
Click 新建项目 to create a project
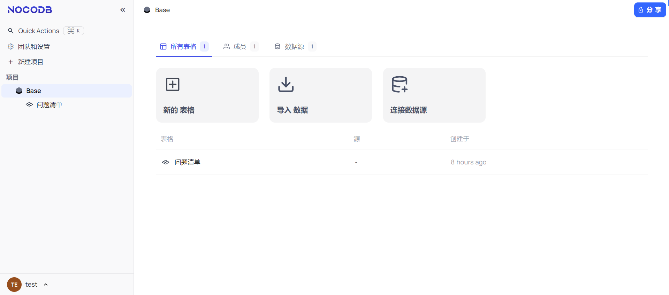30,62
